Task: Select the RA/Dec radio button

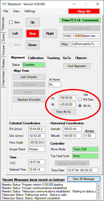Action: [x=80, y=100]
